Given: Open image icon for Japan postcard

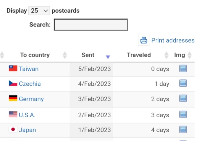Looking at the screenshot, I should coord(183,129).
